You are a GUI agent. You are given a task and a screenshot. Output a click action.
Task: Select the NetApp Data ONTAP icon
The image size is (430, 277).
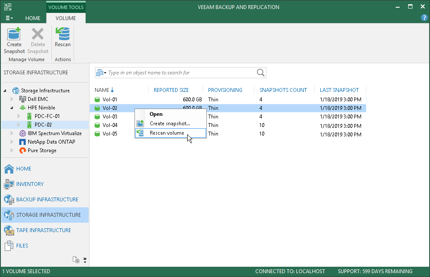coord(23,142)
